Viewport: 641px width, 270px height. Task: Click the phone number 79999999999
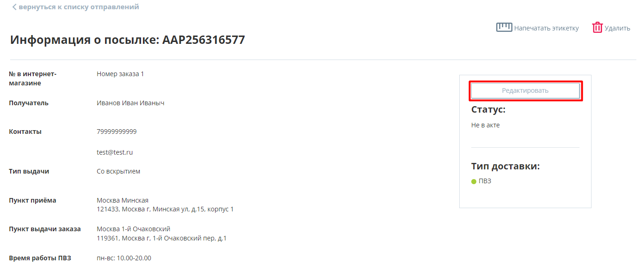tap(117, 132)
